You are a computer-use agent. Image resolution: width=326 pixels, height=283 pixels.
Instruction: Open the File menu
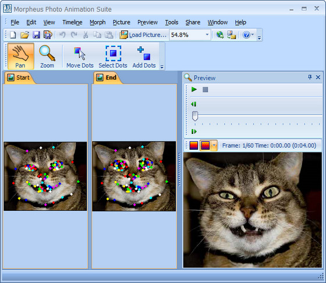15,22
